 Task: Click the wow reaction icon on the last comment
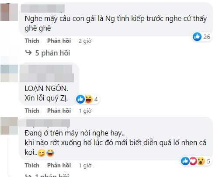[x=201, y=161]
